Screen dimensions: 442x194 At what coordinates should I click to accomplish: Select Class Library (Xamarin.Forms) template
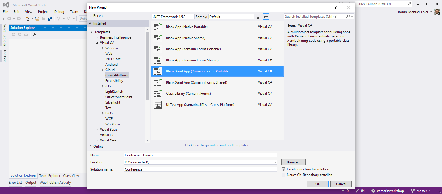(217, 94)
